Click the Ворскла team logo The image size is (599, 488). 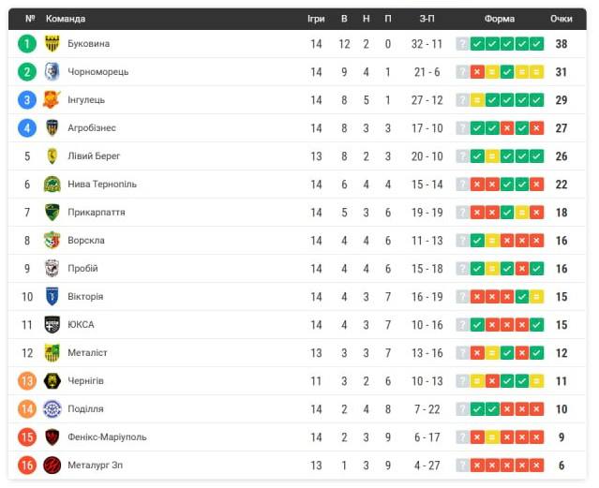[52, 240]
